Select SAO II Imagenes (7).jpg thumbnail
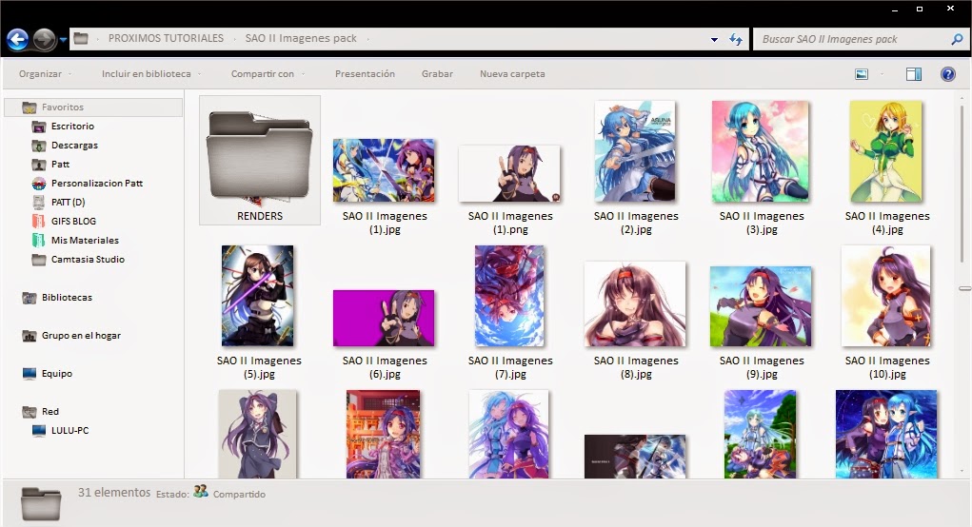 (x=509, y=296)
